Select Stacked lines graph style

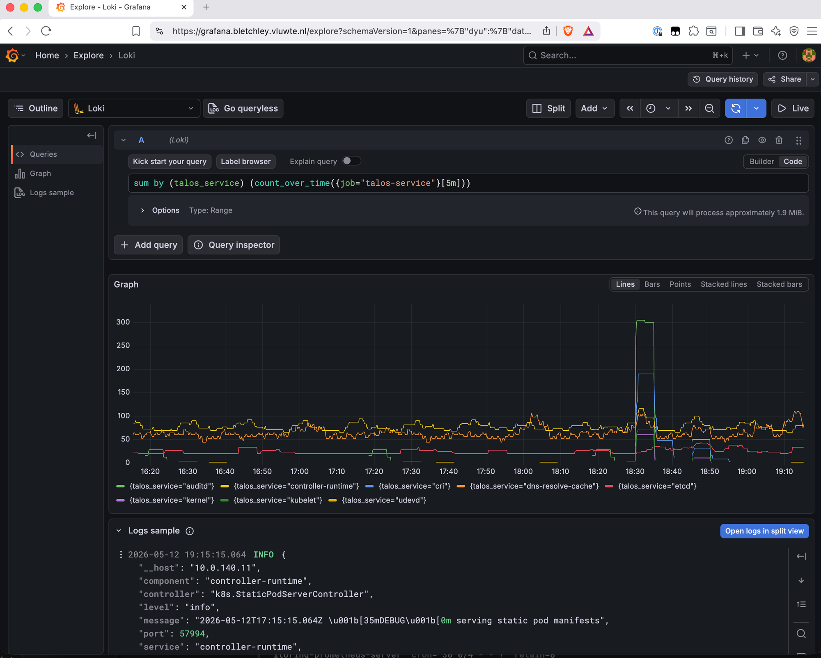tap(724, 284)
